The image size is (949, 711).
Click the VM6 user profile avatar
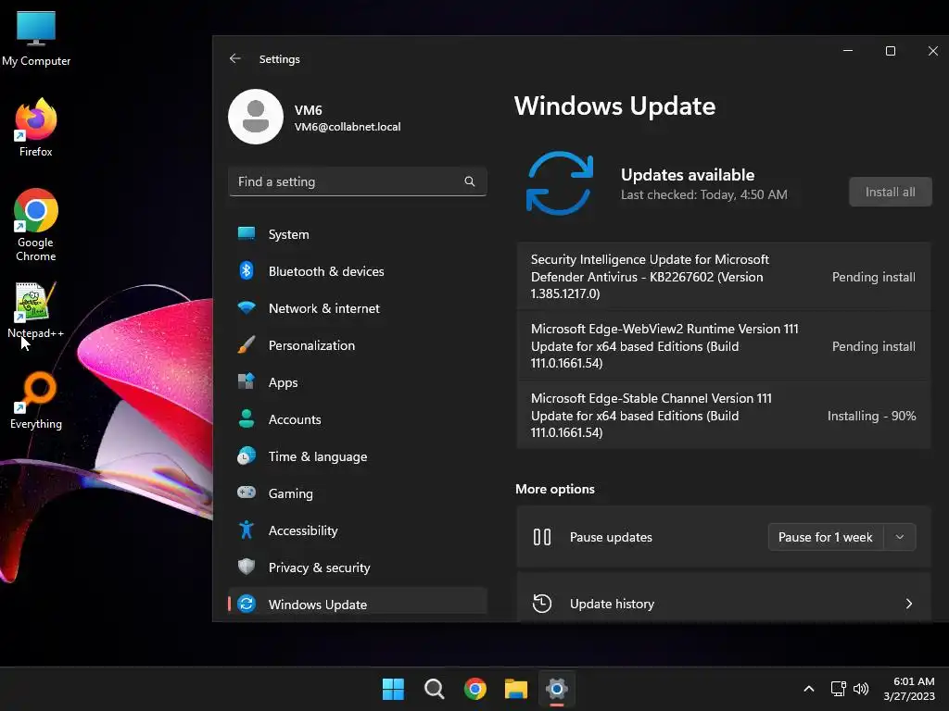coord(256,117)
